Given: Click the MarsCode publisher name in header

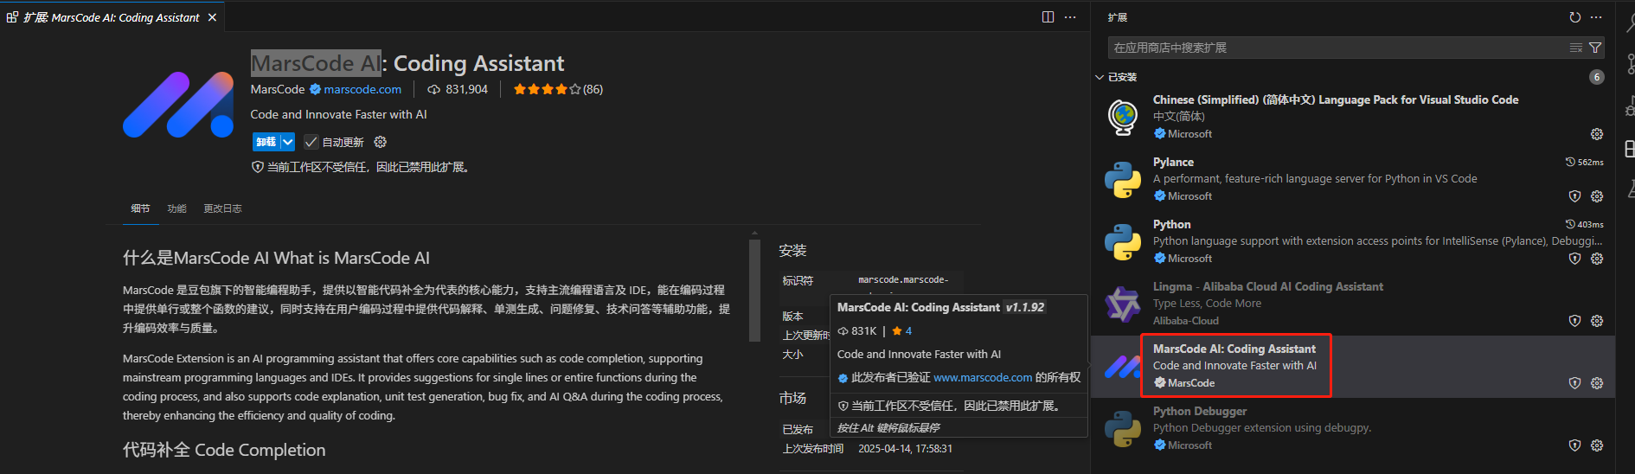Looking at the screenshot, I should click(278, 89).
